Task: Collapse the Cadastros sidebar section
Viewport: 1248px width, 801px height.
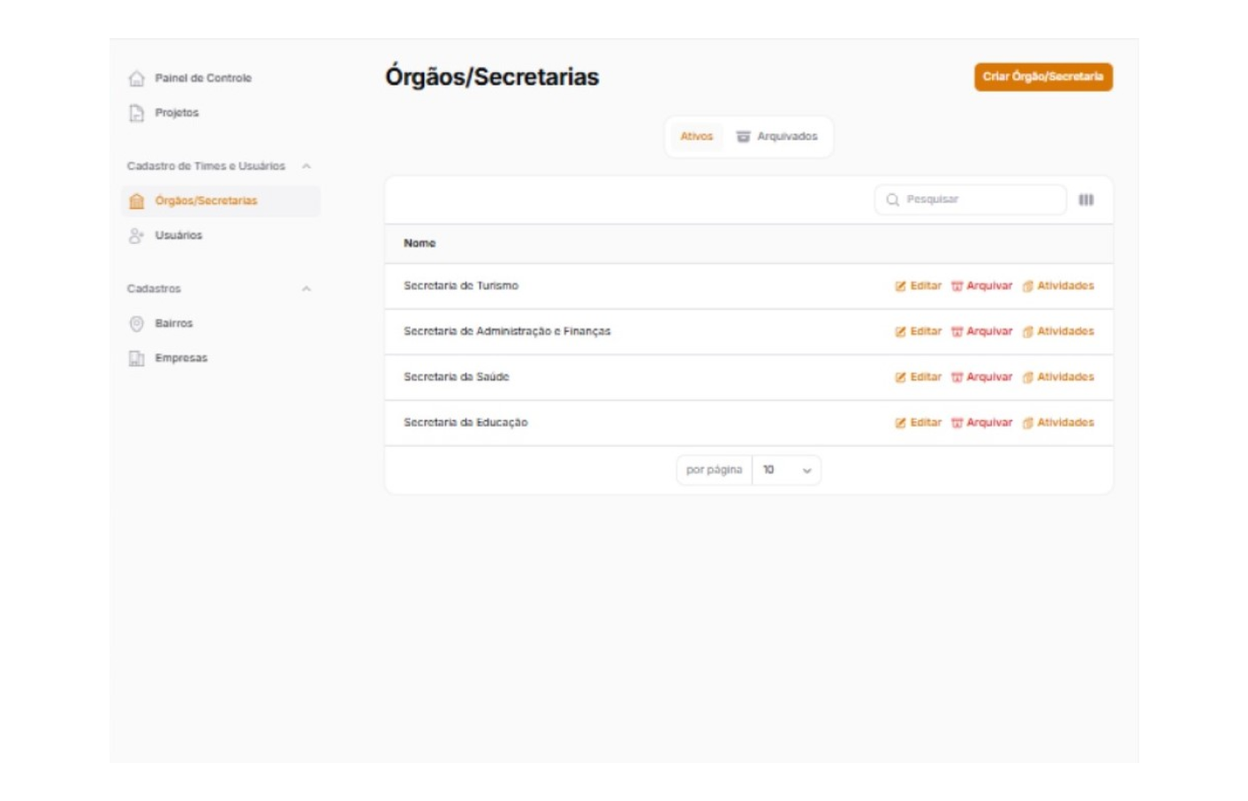Action: pyautogui.click(x=306, y=289)
